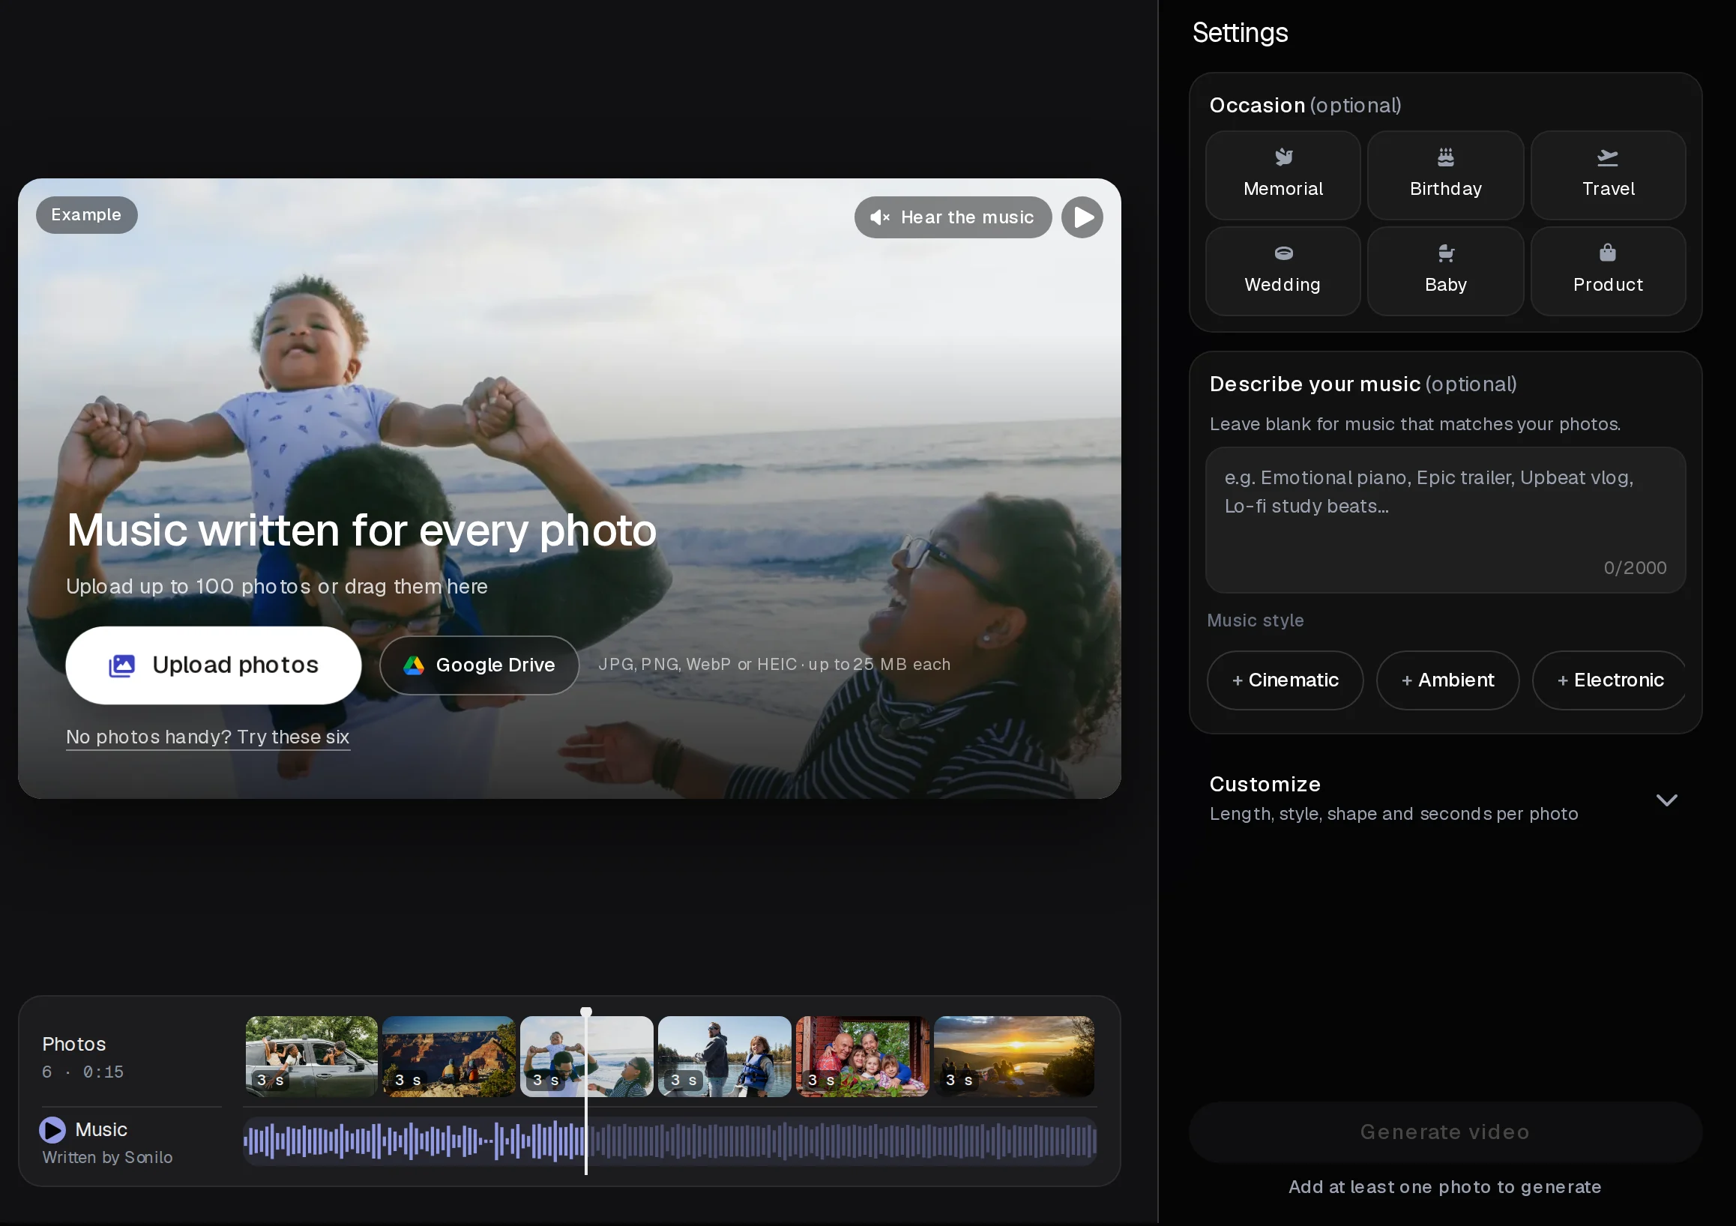Select the car road trip thumbnail

point(312,1056)
